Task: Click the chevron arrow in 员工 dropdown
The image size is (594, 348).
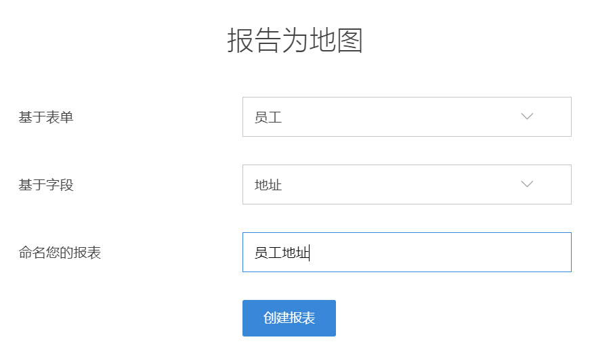Action: coord(527,116)
